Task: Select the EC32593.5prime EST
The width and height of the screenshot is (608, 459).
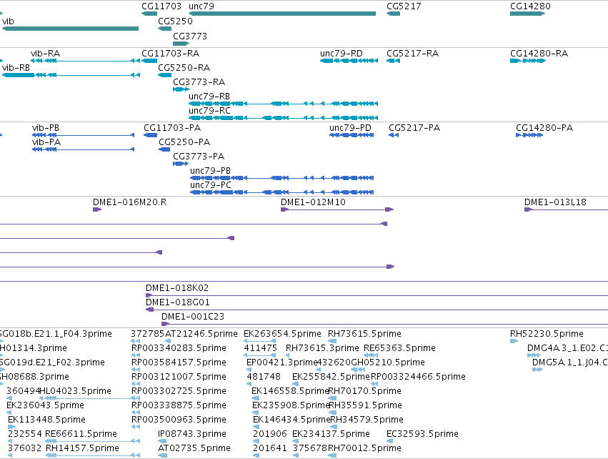Action: coord(389,441)
